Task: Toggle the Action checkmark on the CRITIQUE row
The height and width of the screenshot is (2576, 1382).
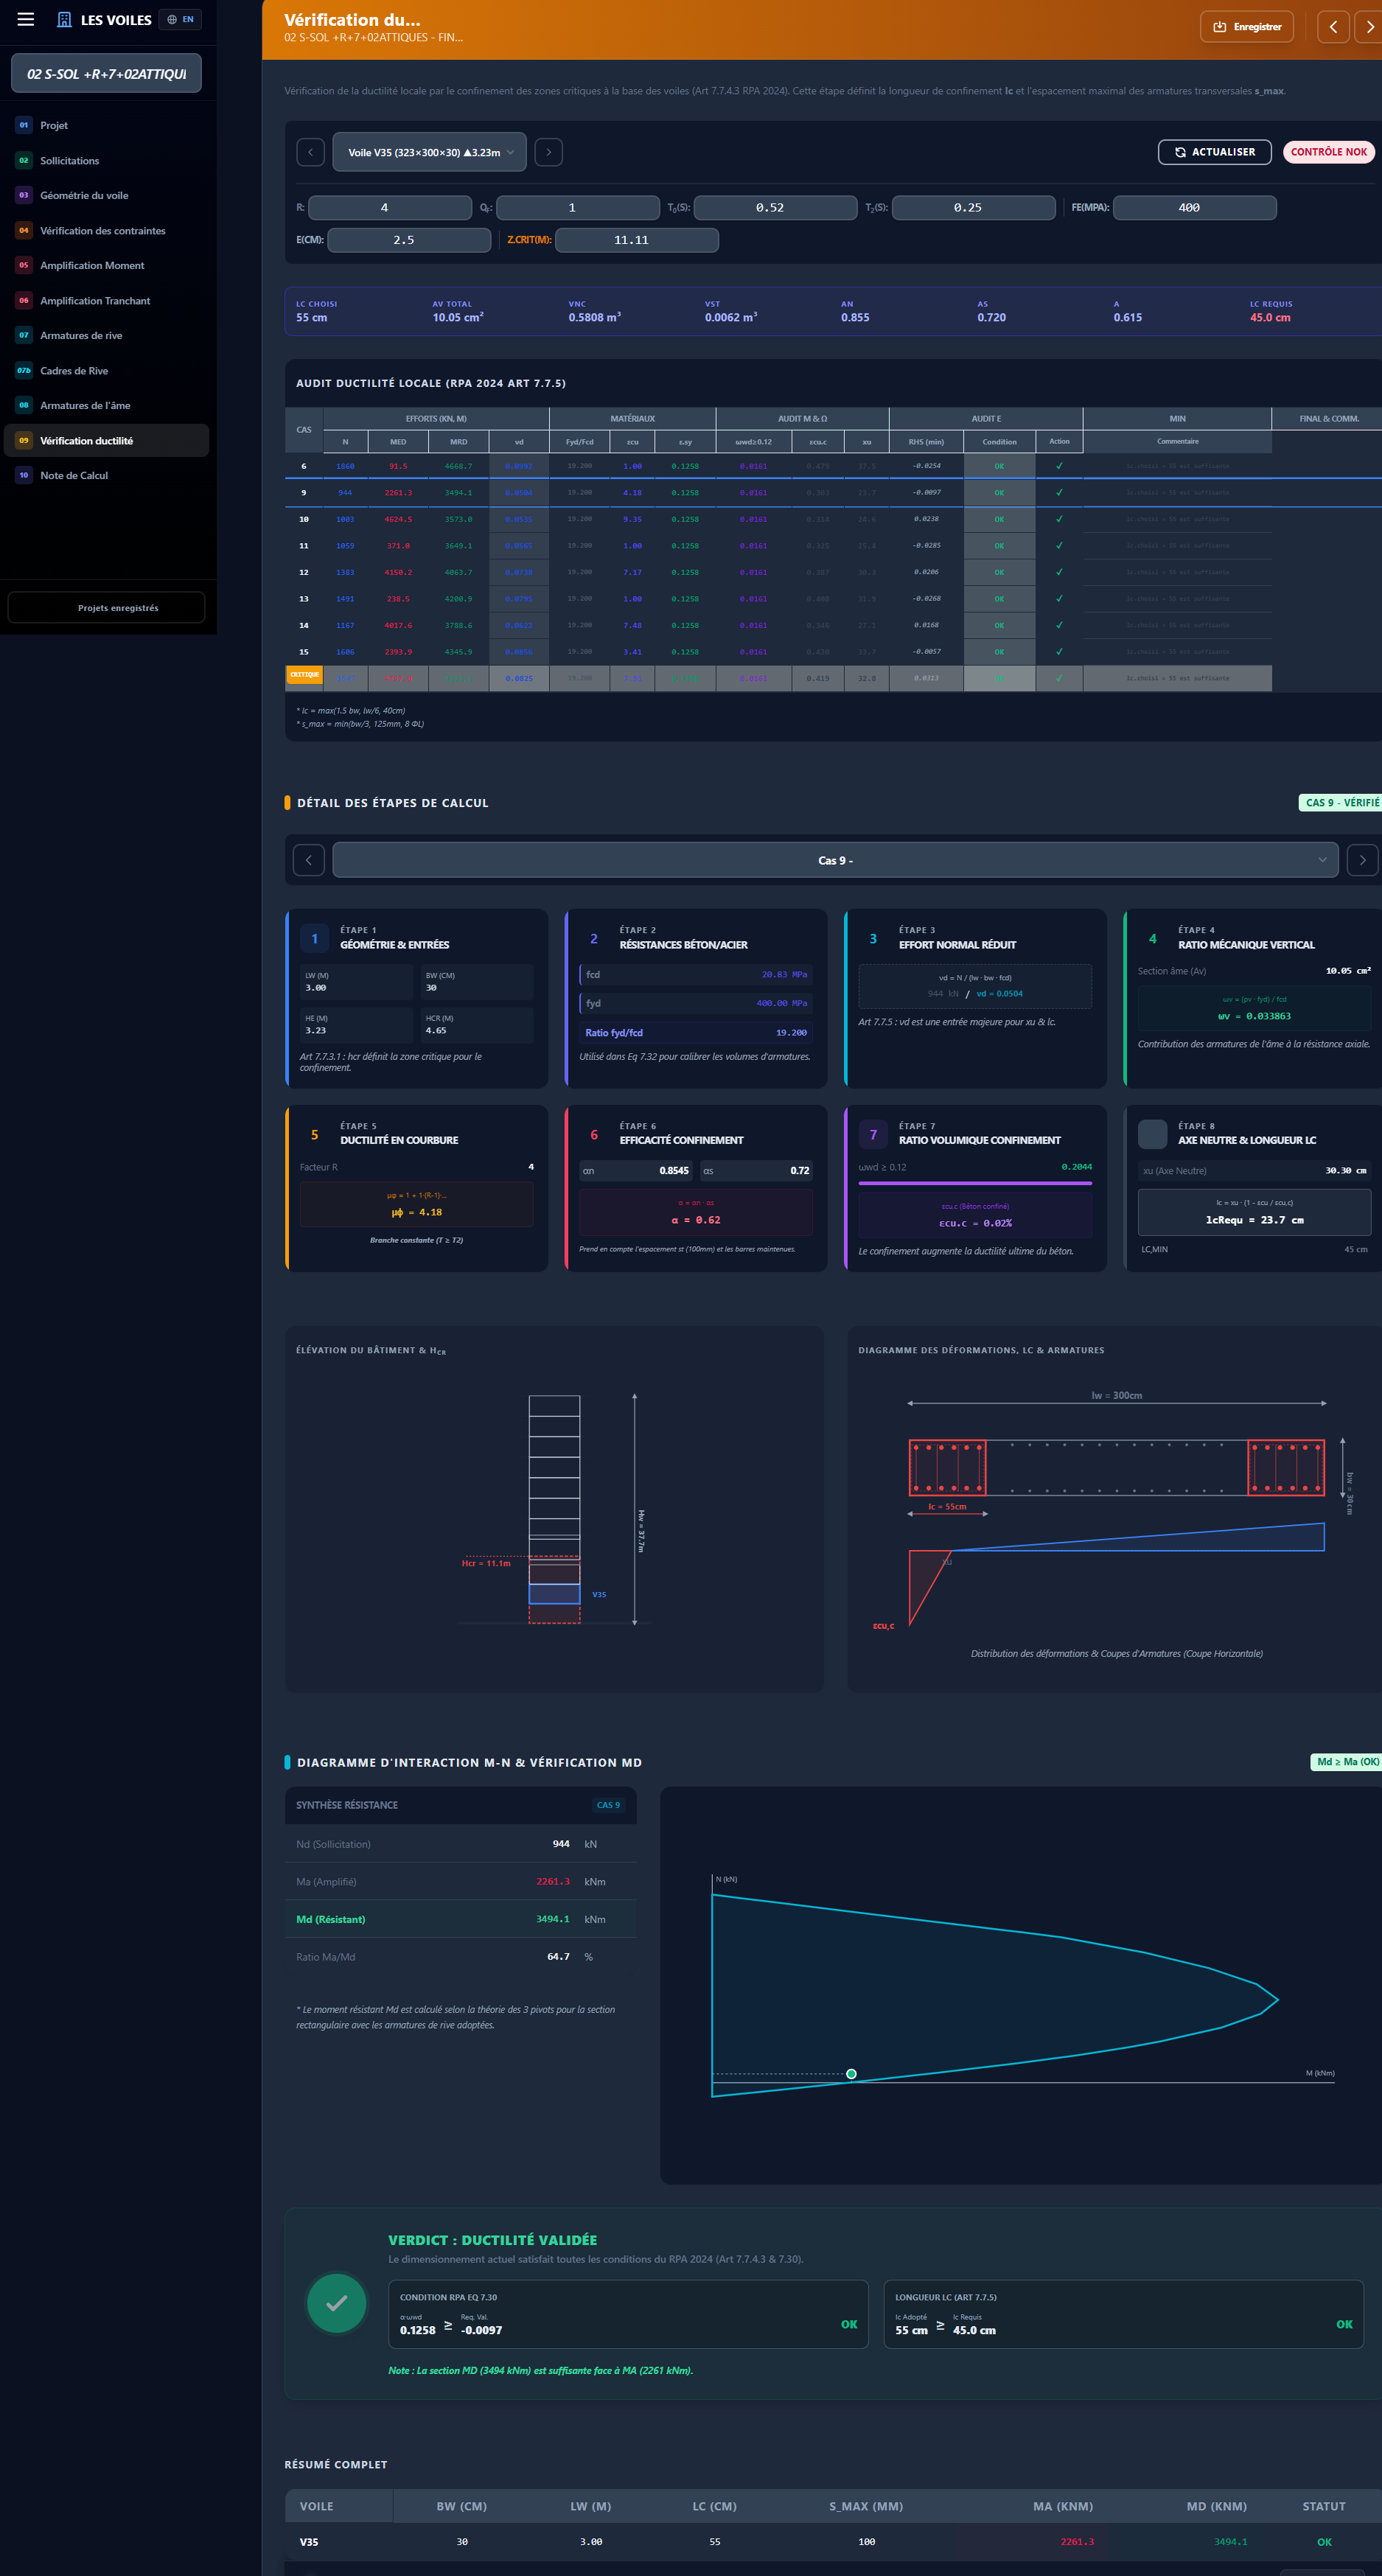Action: pyautogui.click(x=1058, y=678)
